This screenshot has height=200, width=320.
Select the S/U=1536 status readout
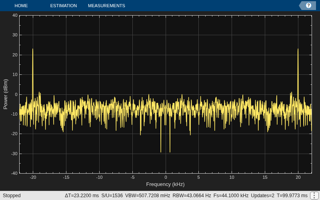[112, 196]
